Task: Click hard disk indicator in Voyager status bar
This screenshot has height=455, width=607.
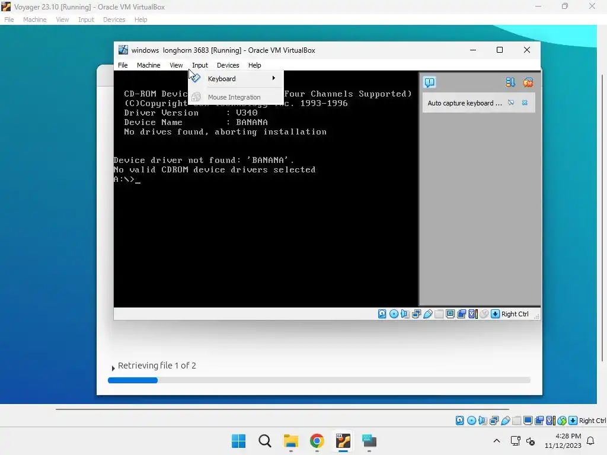Action: tap(460, 420)
